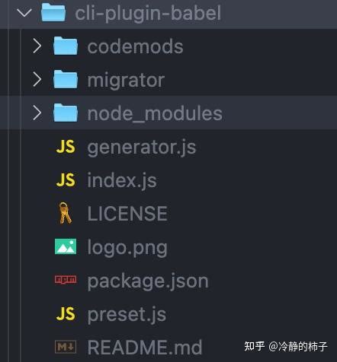Expand the node_modules folder arrow
The height and width of the screenshot is (362, 337).
point(37,113)
